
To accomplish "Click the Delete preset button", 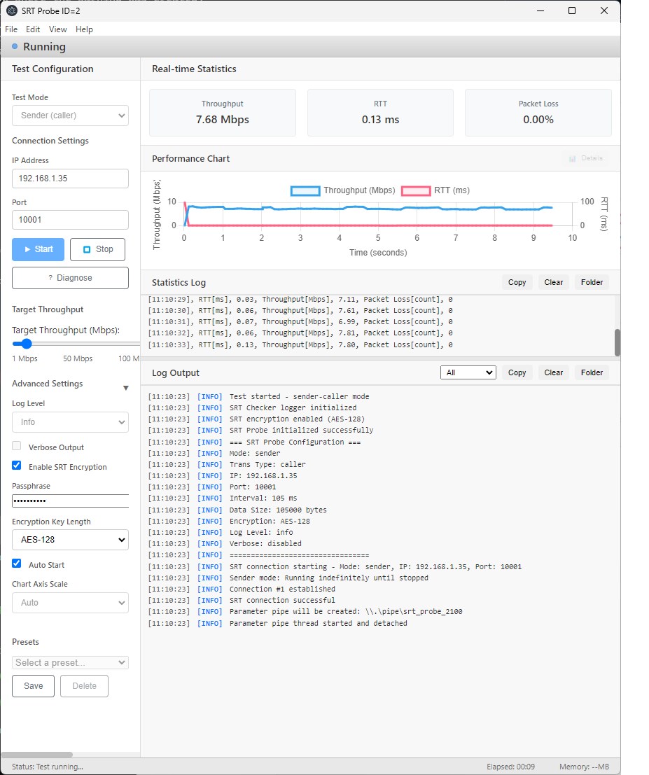I will [84, 686].
